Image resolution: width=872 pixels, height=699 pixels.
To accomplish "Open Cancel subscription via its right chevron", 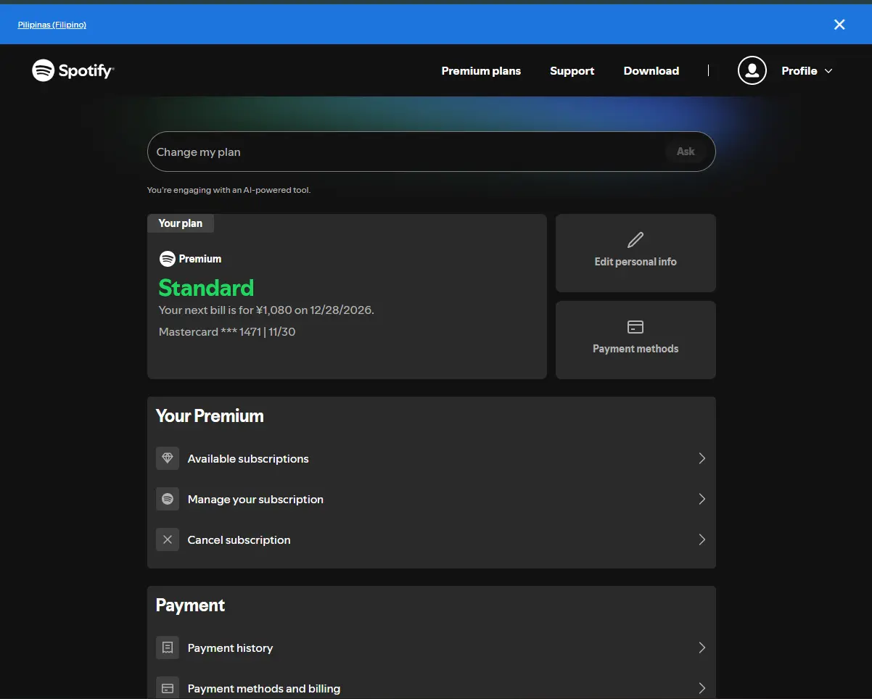I will tap(702, 539).
